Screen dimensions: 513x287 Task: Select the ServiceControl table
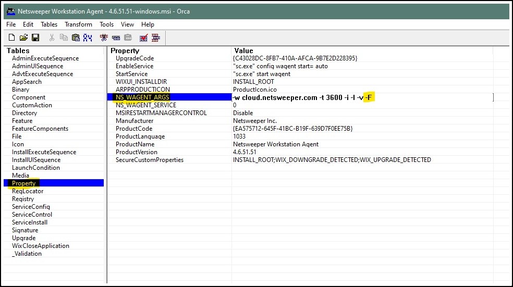click(x=32, y=215)
